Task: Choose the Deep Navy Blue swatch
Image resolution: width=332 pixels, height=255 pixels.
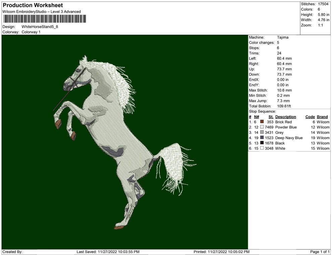Action: [262, 138]
